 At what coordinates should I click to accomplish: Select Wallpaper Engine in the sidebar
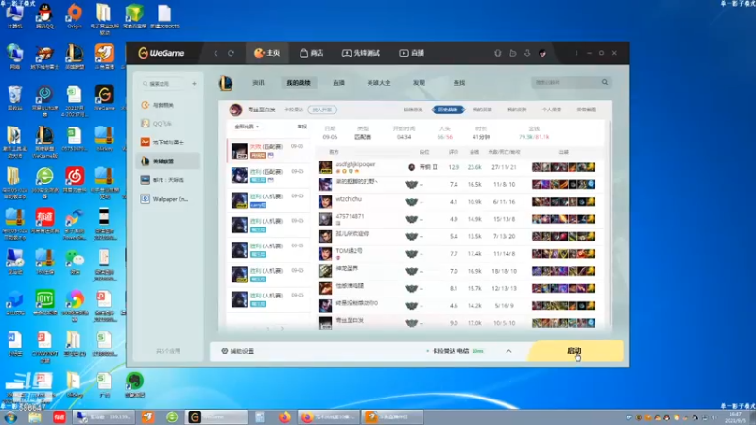tap(168, 199)
